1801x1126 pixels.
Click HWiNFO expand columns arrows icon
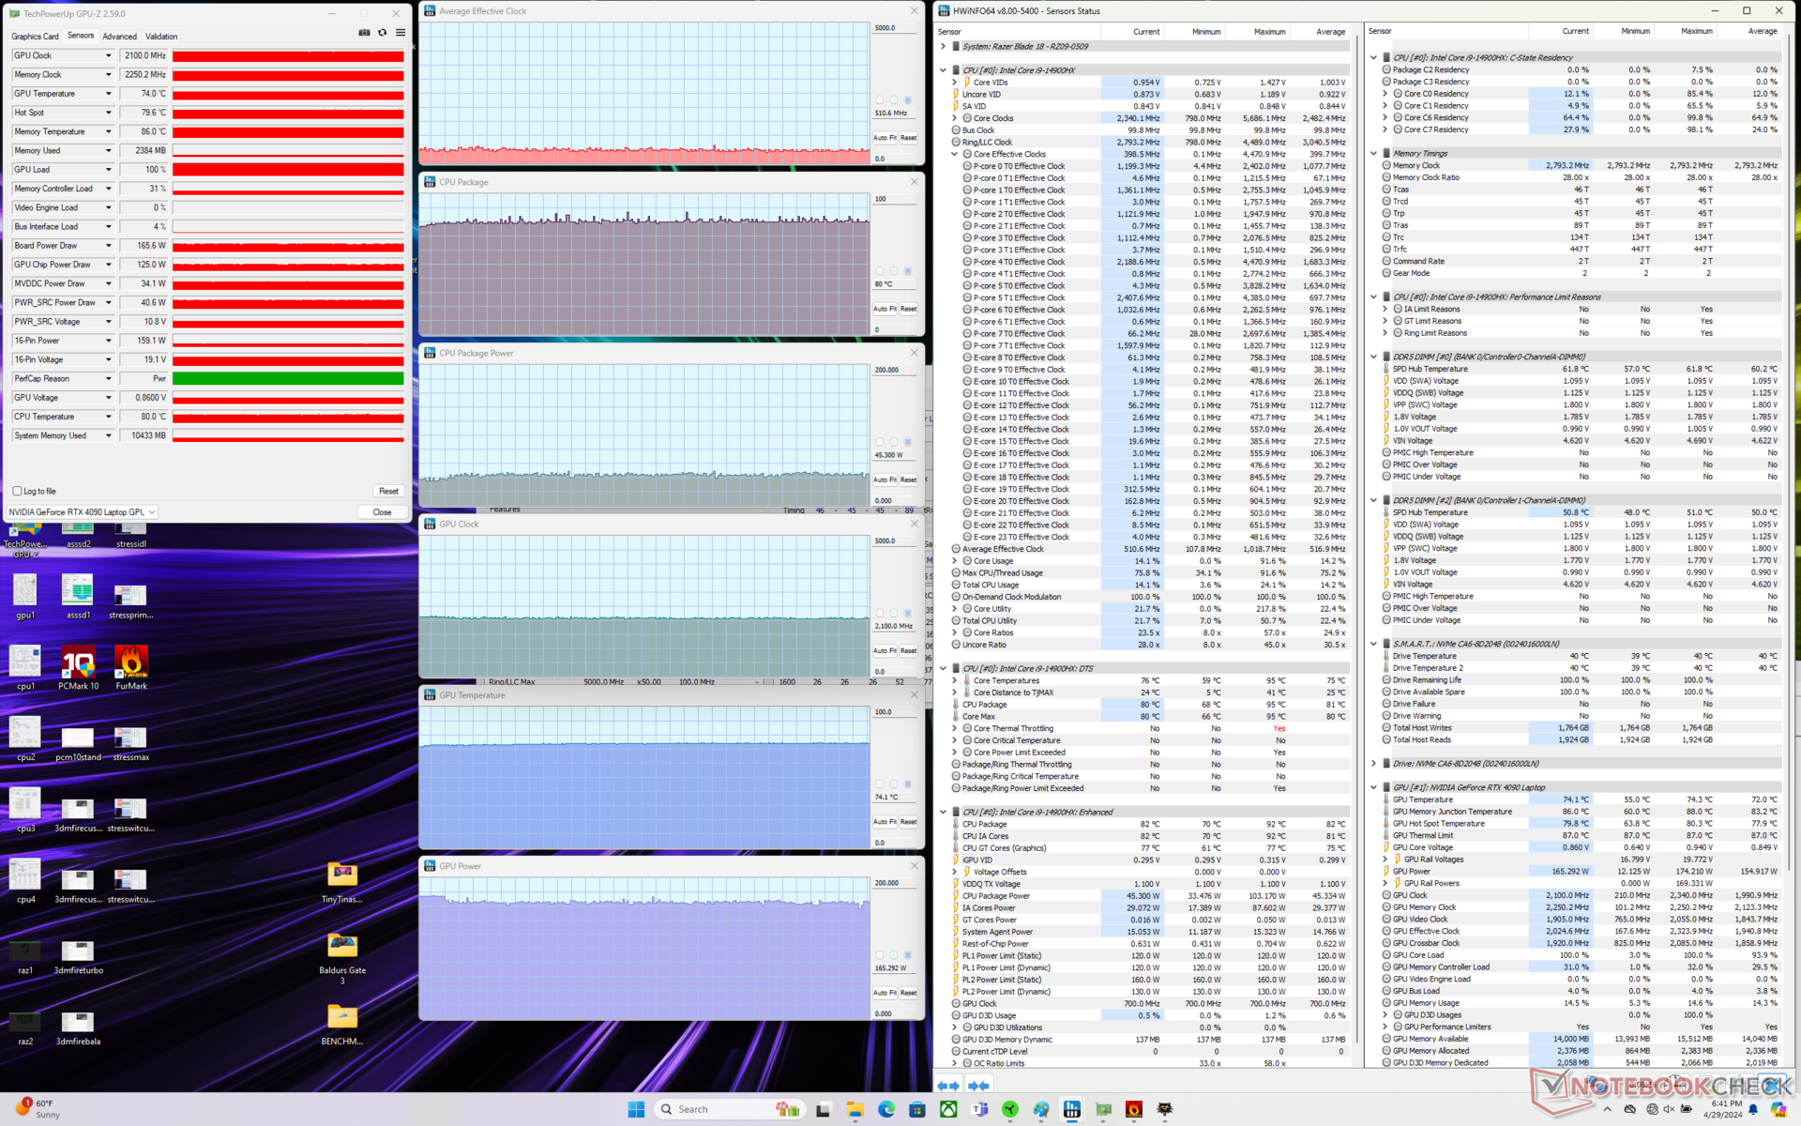pos(948,1086)
